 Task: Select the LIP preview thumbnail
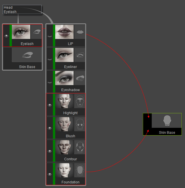(x=64, y=32)
